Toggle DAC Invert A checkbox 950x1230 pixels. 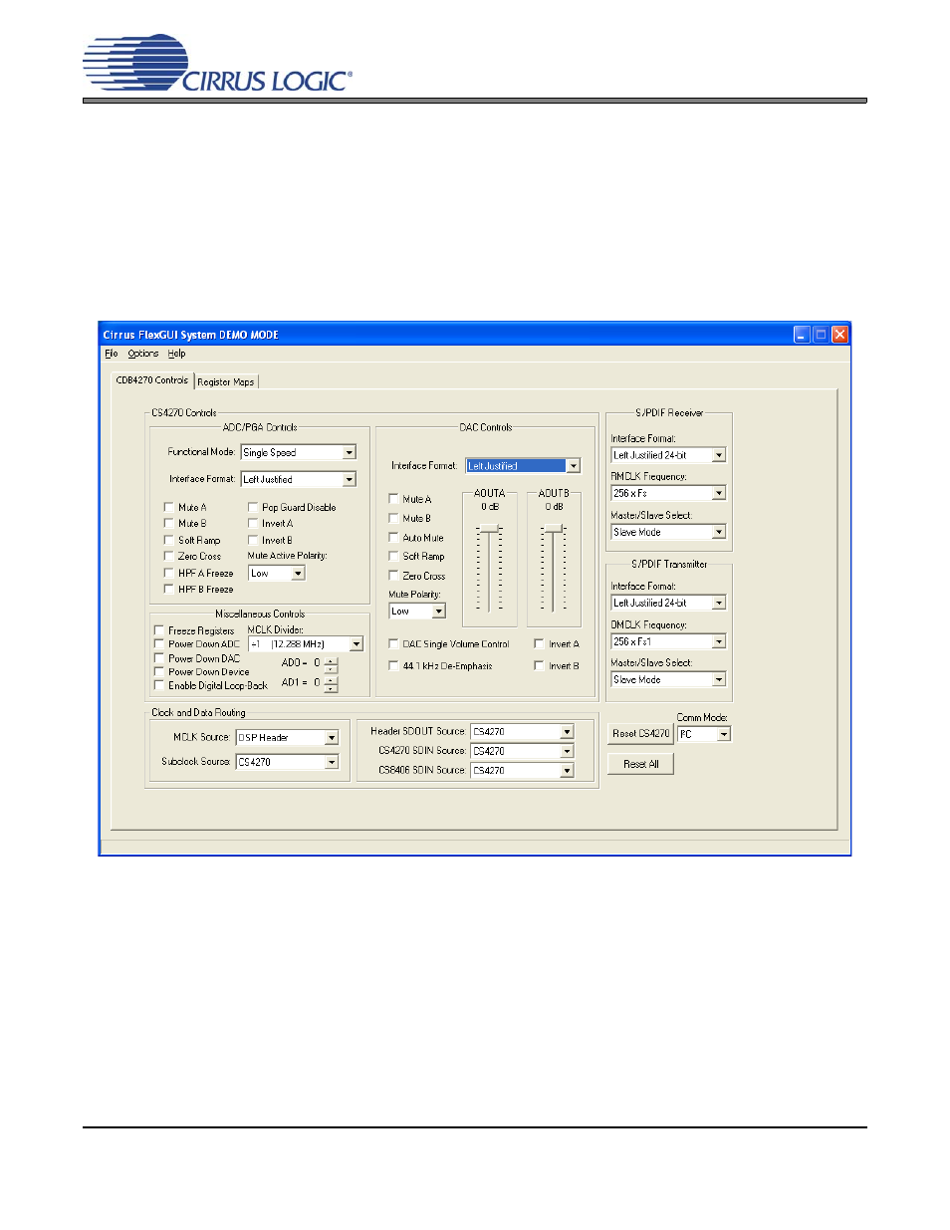tap(539, 643)
